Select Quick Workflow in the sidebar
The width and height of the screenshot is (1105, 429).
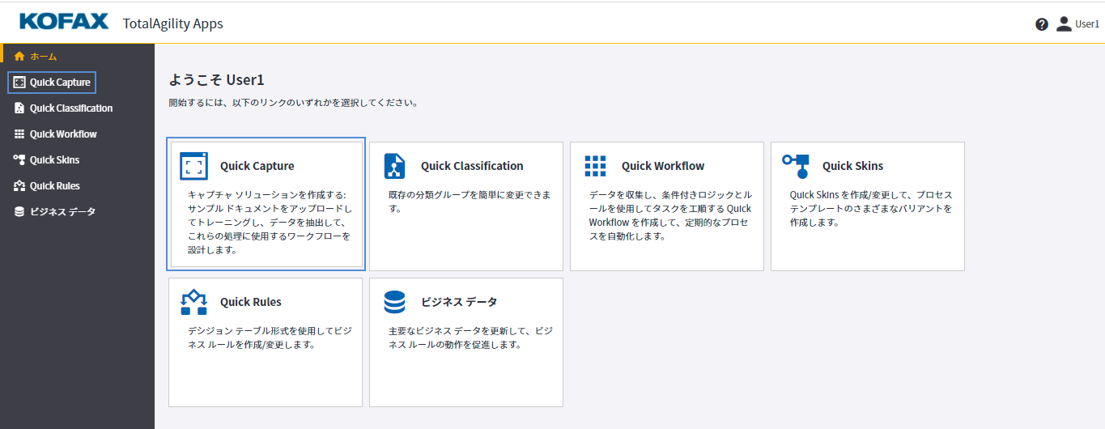click(63, 134)
